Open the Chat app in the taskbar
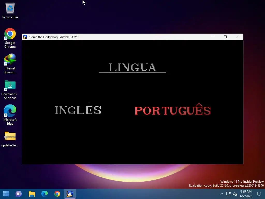265x199 pixels. pyautogui.click(x=19, y=194)
